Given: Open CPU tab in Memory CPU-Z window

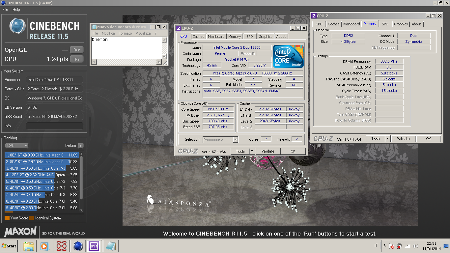Looking at the screenshot, I should pyautogui.click(x=319, y=24).
